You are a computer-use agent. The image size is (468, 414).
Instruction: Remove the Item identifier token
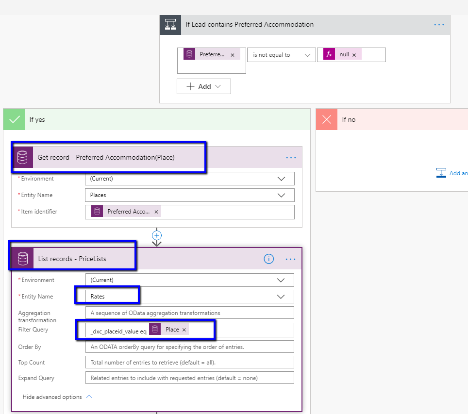pos(156,212)
